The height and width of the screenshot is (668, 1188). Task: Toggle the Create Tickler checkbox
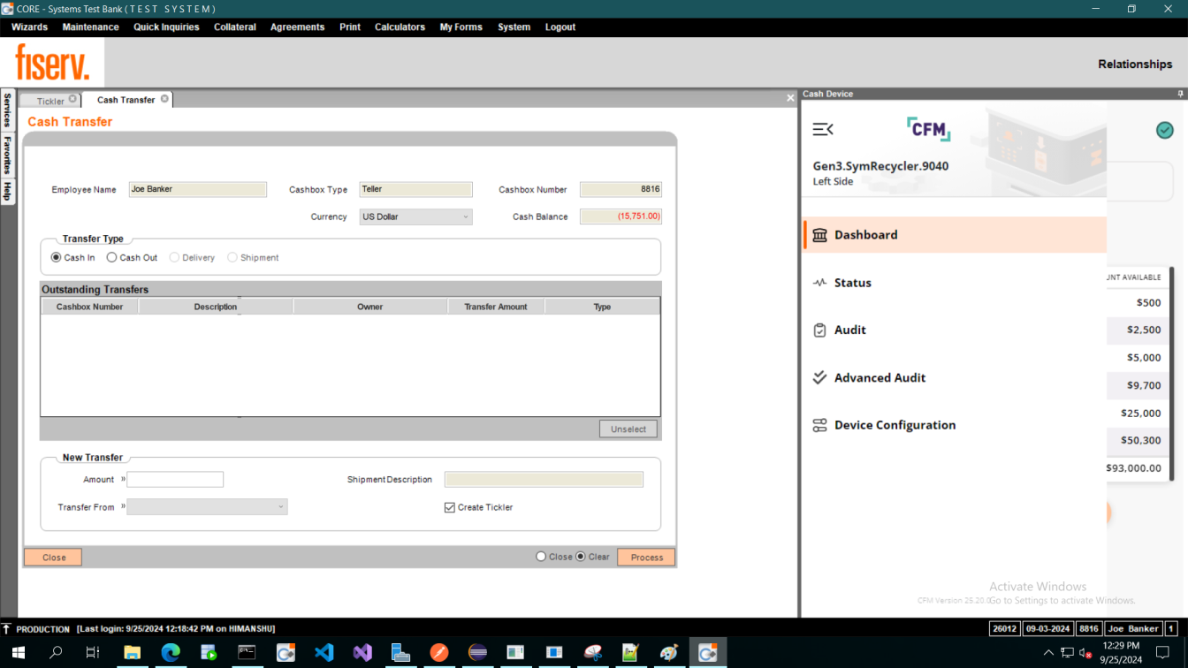450,507
